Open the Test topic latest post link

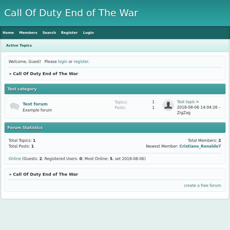click(186, 102)
